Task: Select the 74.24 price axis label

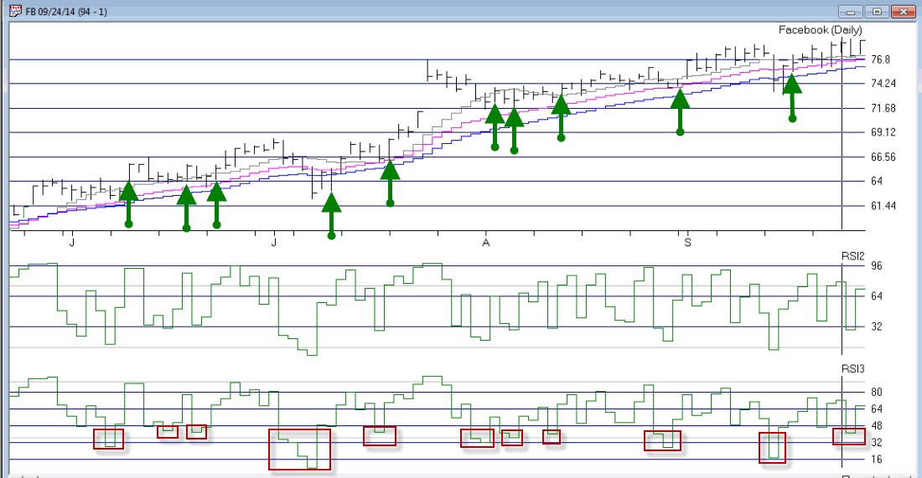Action: 883,84
